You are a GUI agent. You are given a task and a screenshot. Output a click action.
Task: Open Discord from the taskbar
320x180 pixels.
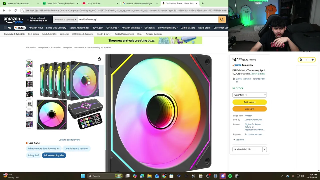[x=223, y=176]
